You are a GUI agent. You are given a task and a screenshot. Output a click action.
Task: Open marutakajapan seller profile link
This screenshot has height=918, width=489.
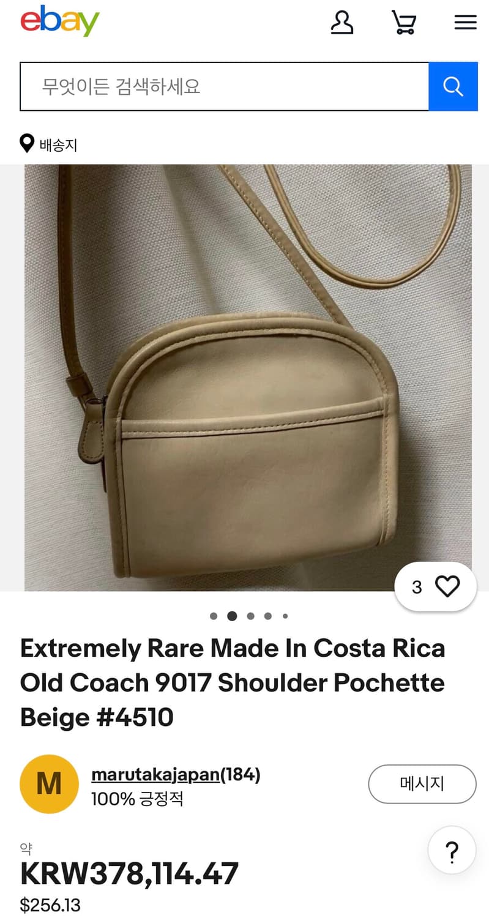(155, 775)
